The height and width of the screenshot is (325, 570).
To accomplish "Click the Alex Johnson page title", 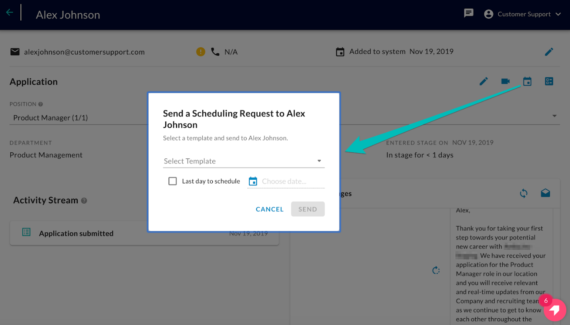I will [68, 15].
